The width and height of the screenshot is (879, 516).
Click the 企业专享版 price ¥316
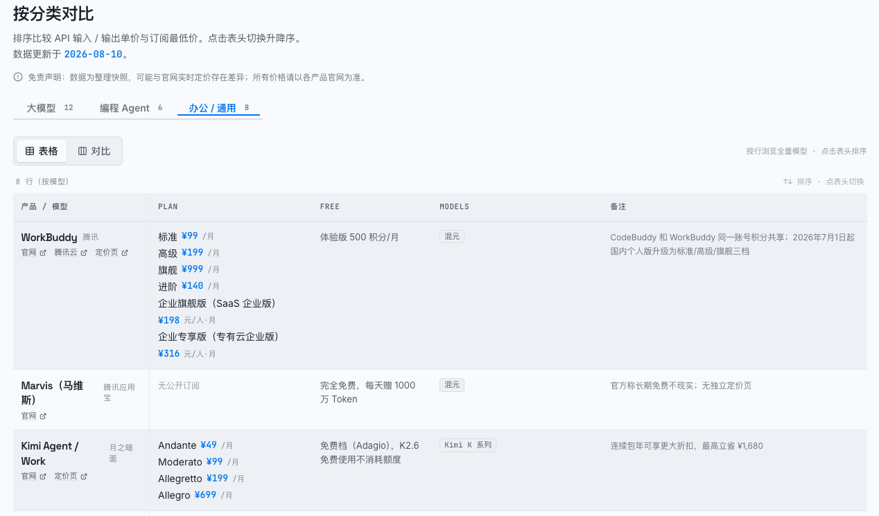click(168, 353)
